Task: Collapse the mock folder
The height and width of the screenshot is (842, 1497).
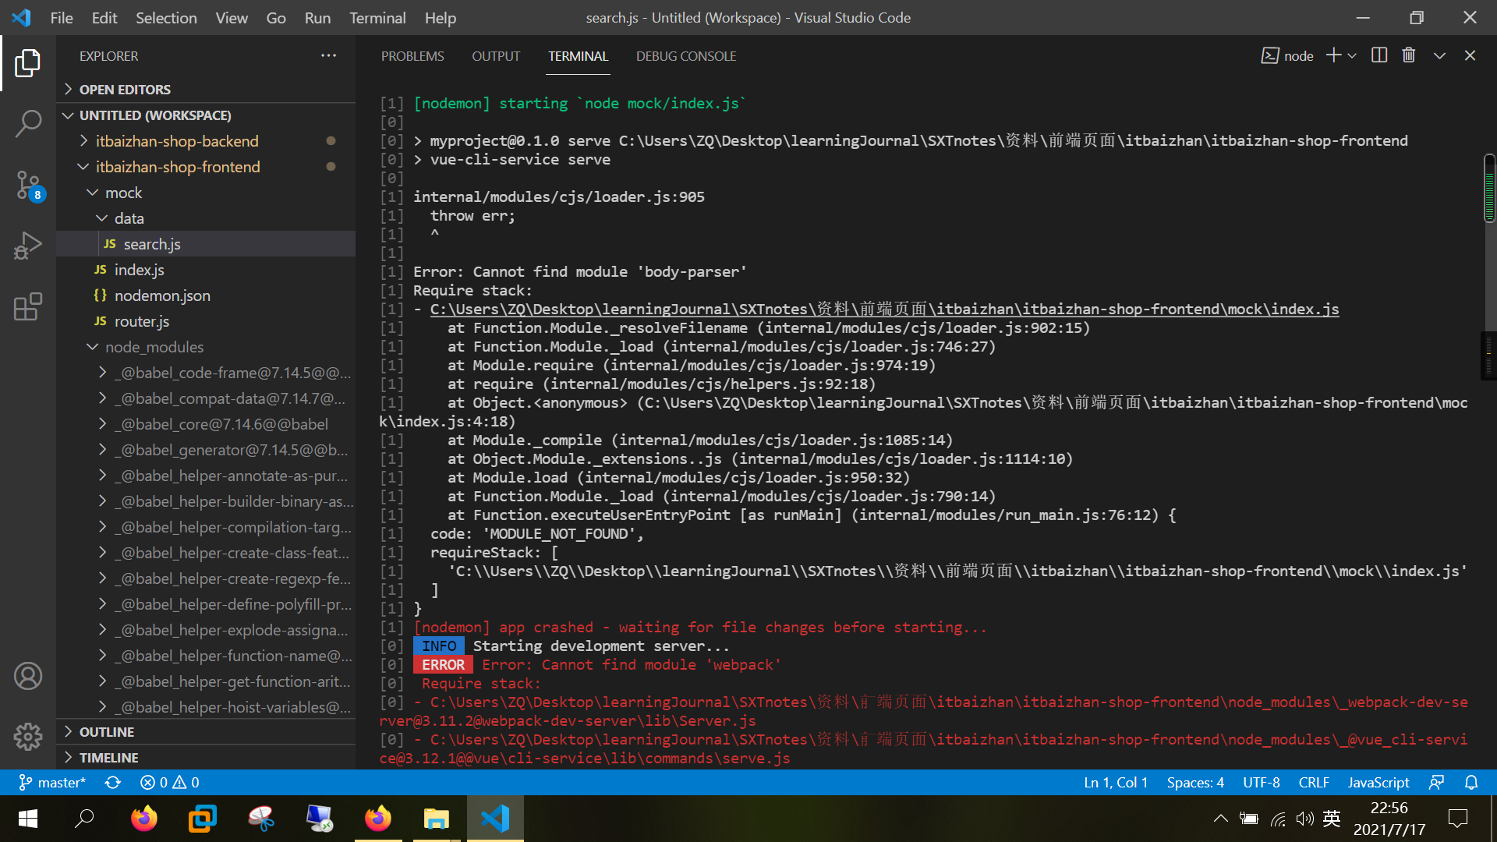Action: (206, 193)
